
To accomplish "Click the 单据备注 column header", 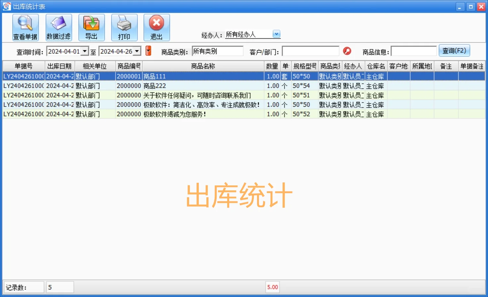I will pos(472,66).
